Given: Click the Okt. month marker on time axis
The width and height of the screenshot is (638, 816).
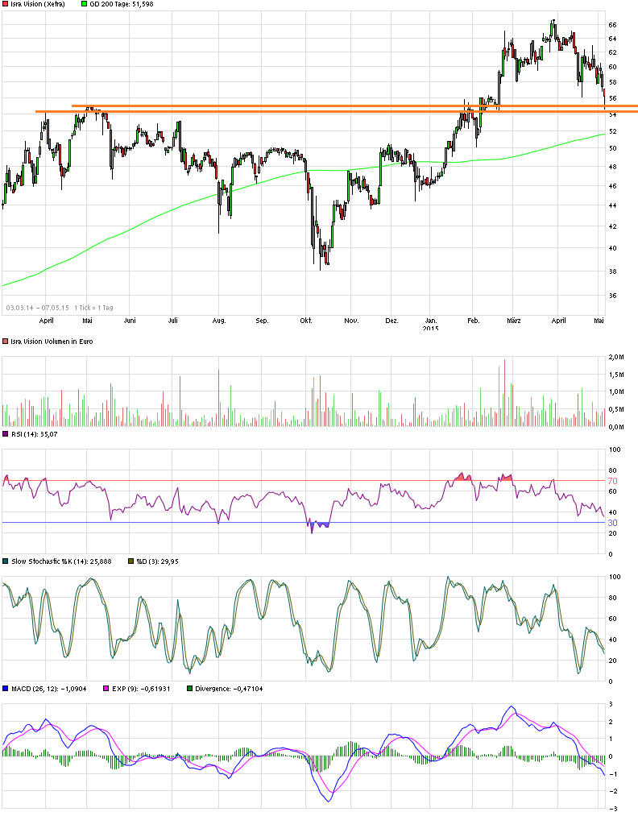Looking at the screenshot, I should coord(305,321).
